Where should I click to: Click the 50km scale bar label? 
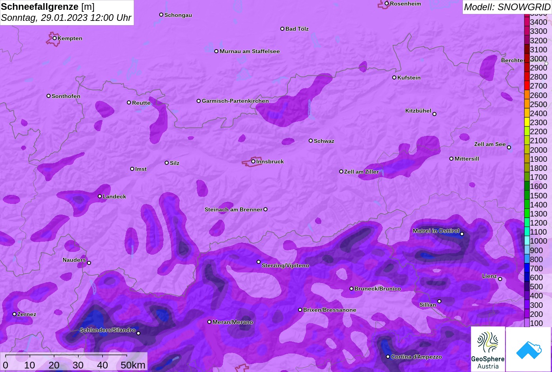(133, 365)
